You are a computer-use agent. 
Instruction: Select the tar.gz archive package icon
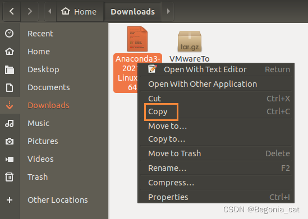coord(190,41)
